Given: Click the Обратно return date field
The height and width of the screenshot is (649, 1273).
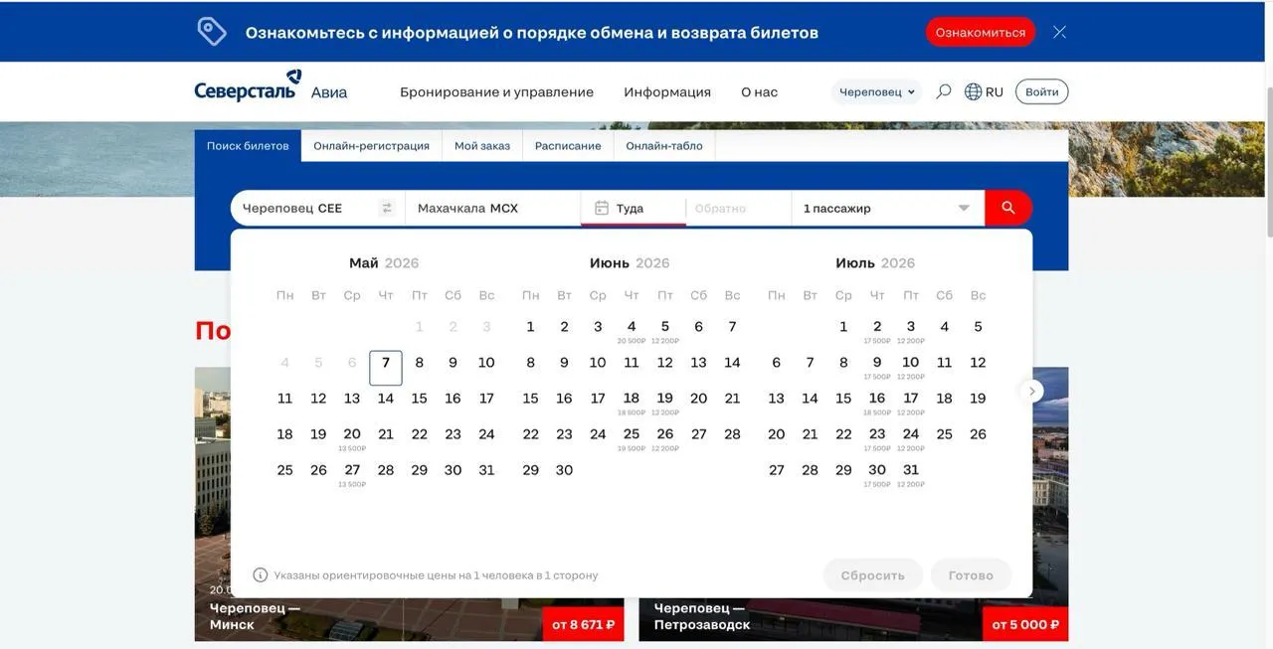Looking at the screenshot, I should coord(738,208).
